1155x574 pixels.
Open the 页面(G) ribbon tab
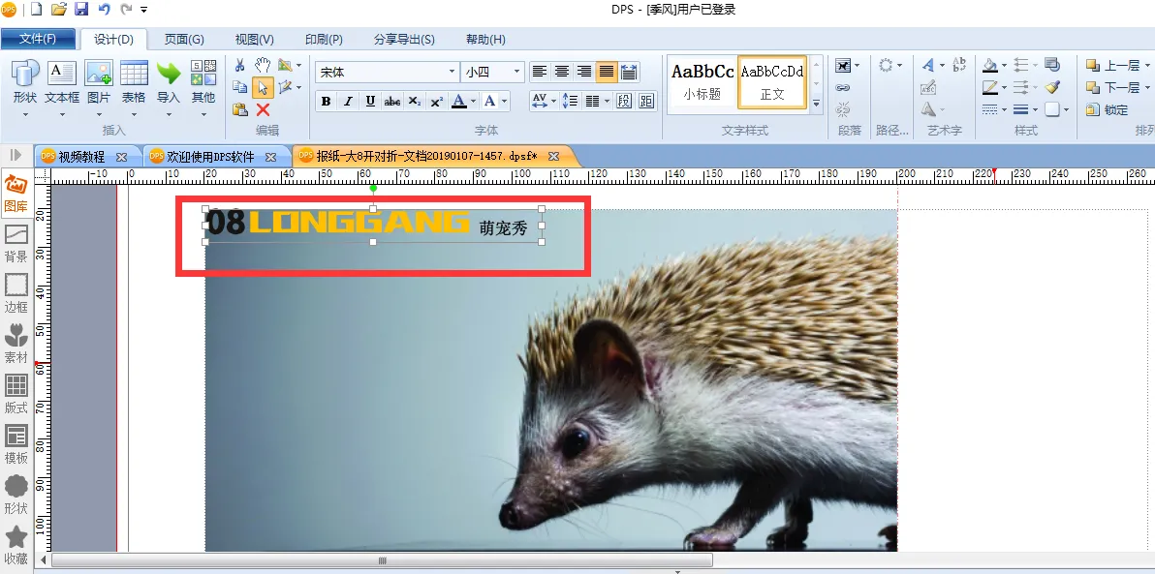click(x=184, y=39)
